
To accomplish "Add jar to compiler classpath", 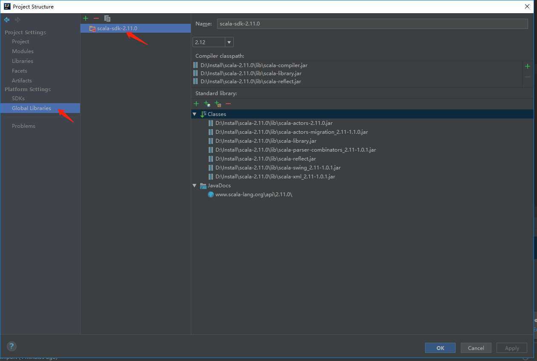I will [528, 66].
